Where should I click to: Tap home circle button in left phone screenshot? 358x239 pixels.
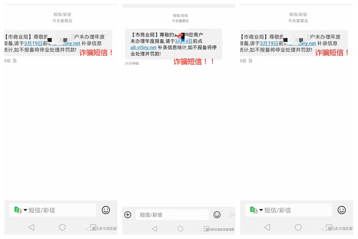coord(63,227)
